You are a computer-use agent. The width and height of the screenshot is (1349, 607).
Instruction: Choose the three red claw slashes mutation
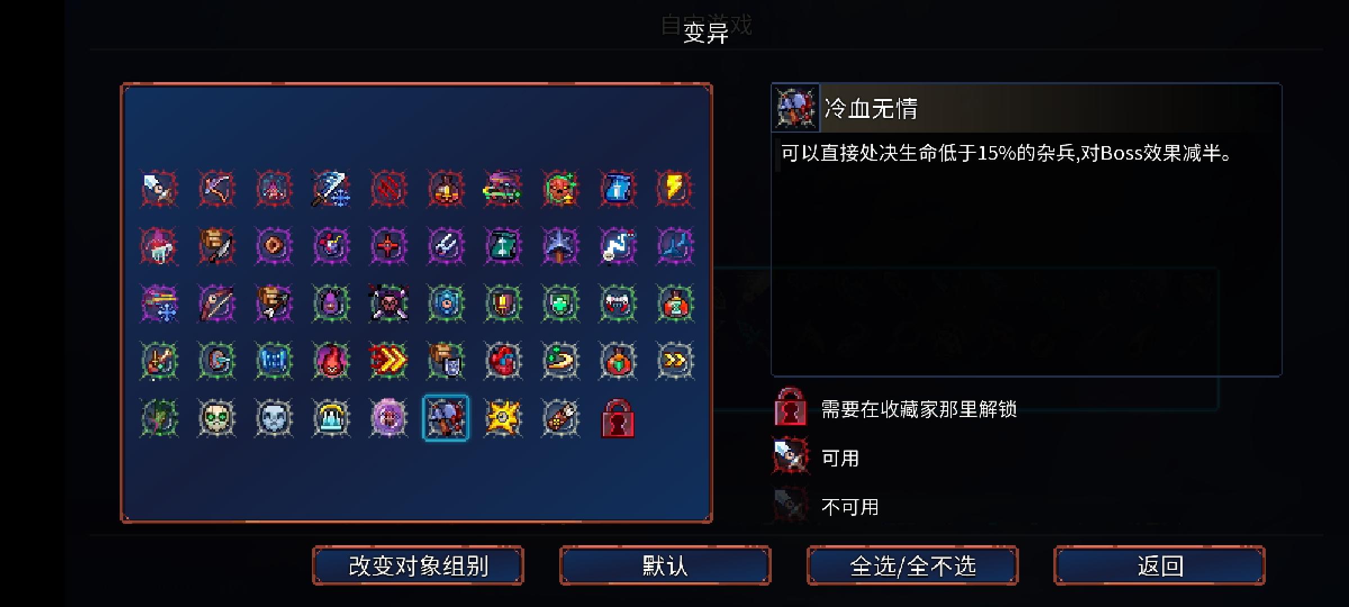[x=388, y=188]
